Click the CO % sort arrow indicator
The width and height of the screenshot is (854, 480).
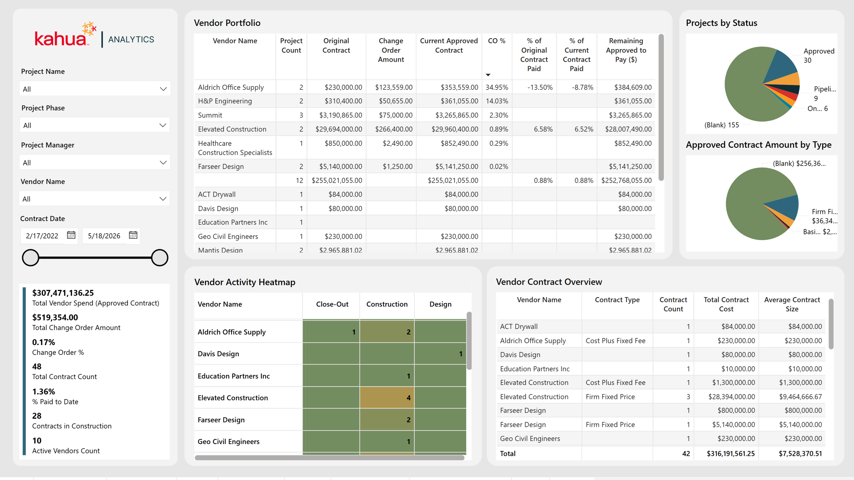pos(488,75)
